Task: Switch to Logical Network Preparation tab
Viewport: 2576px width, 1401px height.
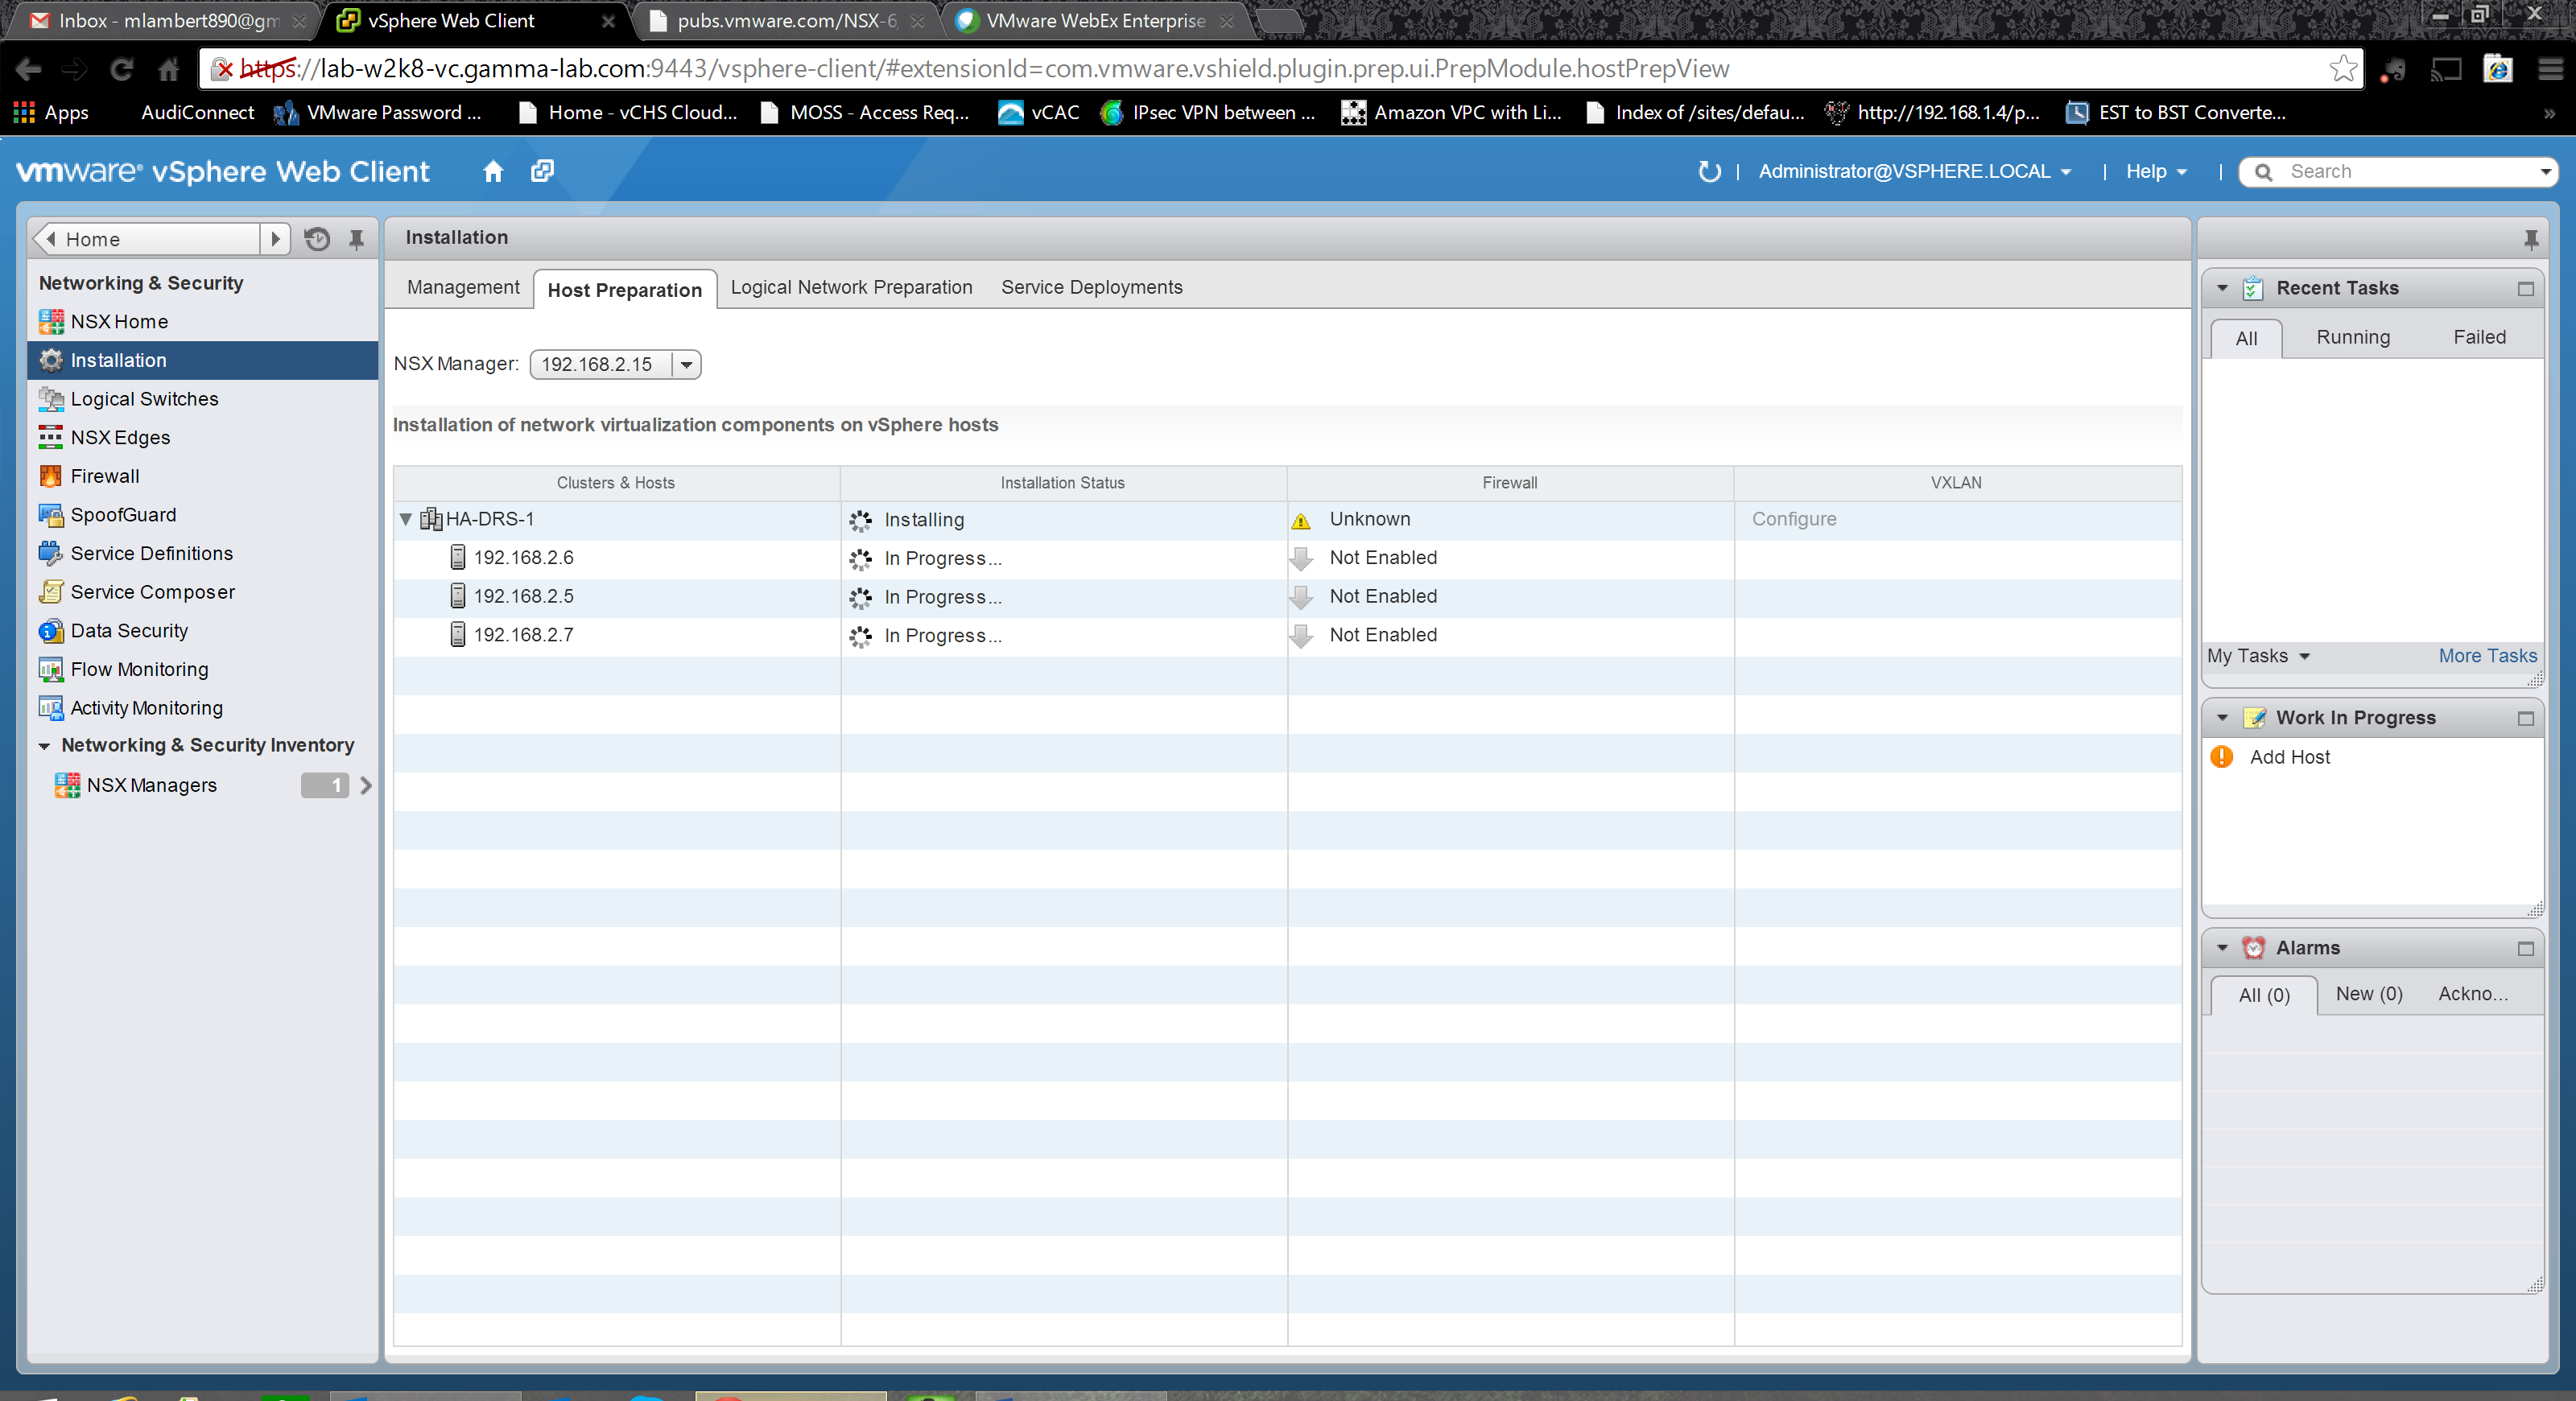Action: 851,286
